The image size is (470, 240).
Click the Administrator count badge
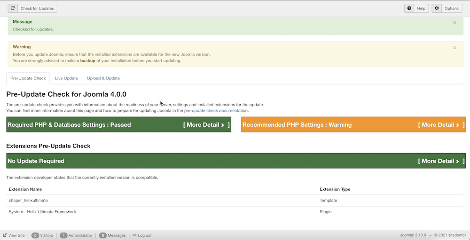tap(63, 235)
